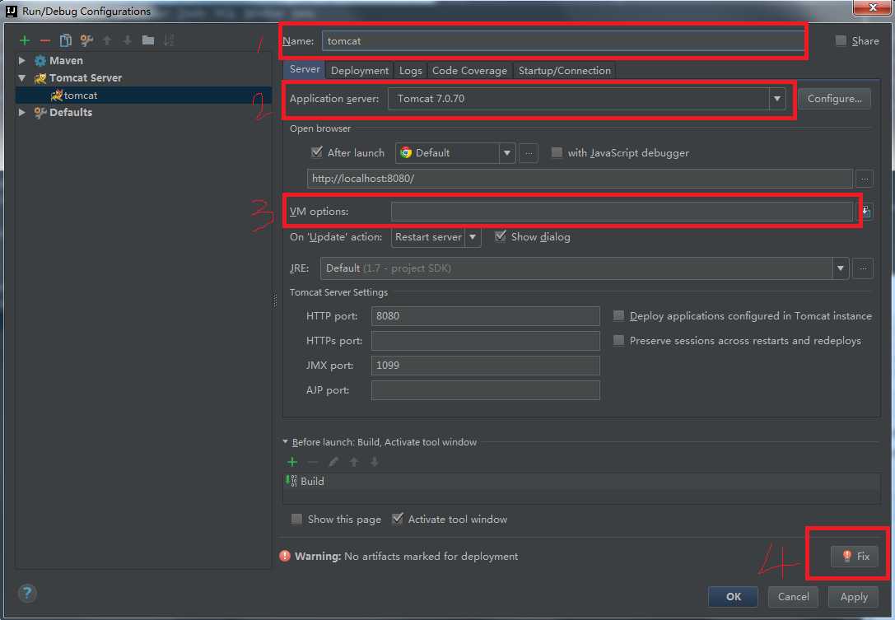Open the Restart server action dropdown
Image resolution: width=895 pixels, height=620 pixels.
coord(473,237)
